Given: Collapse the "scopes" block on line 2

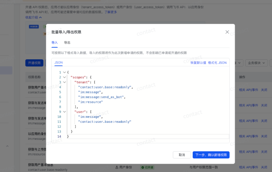Looking at the screenshot, I should (64, 77).
